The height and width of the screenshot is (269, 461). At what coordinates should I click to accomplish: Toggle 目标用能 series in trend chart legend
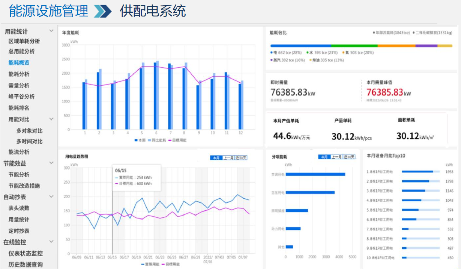point(171,264)
